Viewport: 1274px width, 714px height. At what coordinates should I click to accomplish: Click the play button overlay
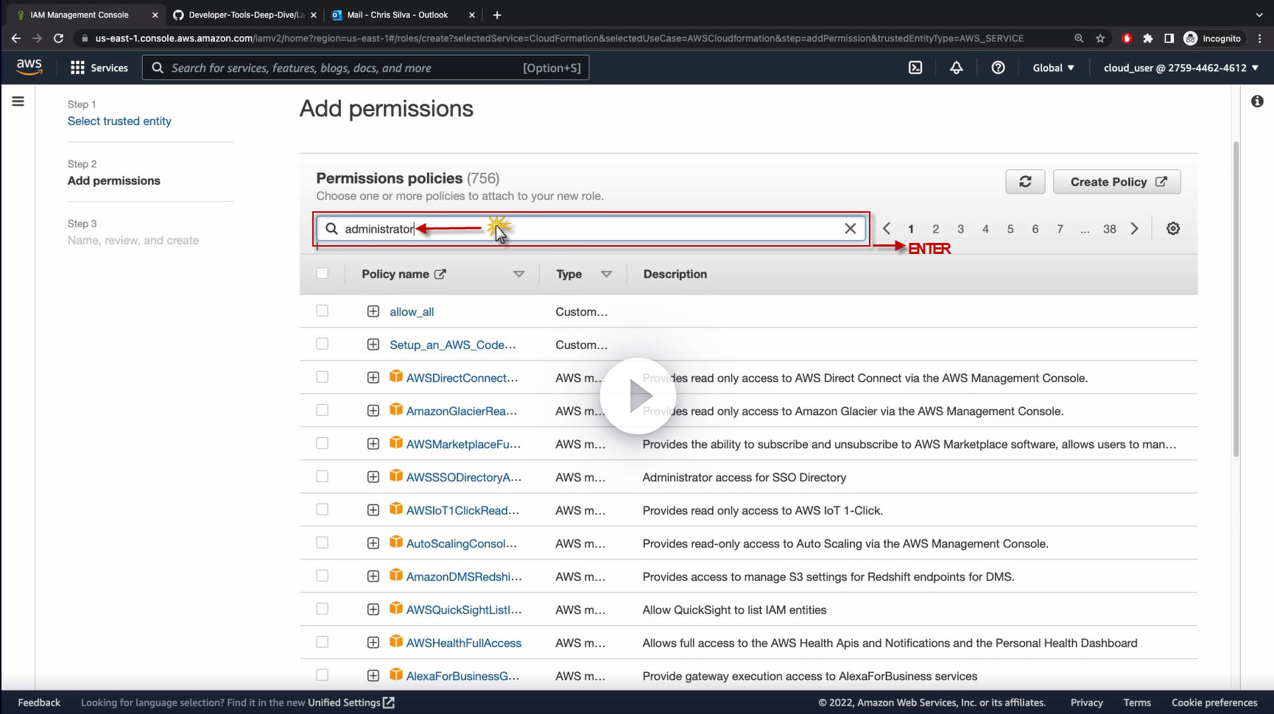[x=638, y=396]
